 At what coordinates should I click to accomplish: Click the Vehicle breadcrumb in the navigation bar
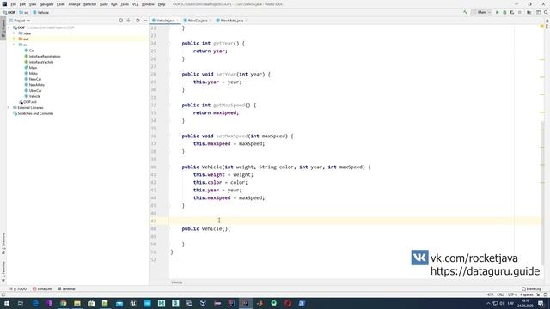pyautogui.click(x=41, y=12)
